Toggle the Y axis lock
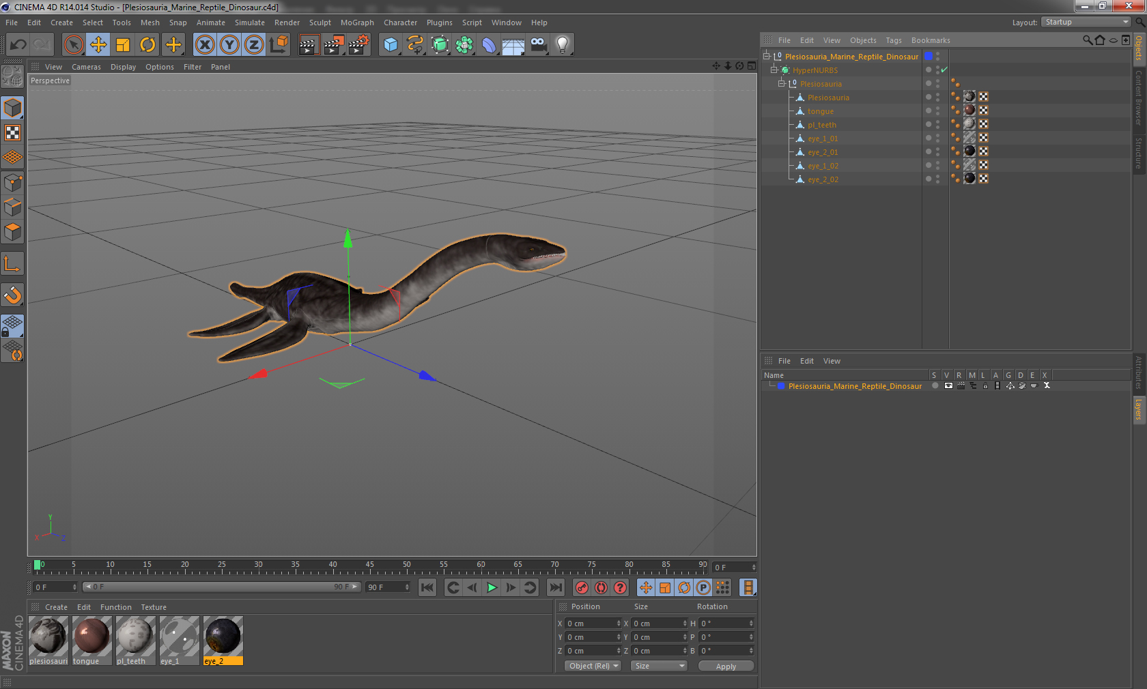1147x689 pixels. pyautogui.click(x=229, y=45)
